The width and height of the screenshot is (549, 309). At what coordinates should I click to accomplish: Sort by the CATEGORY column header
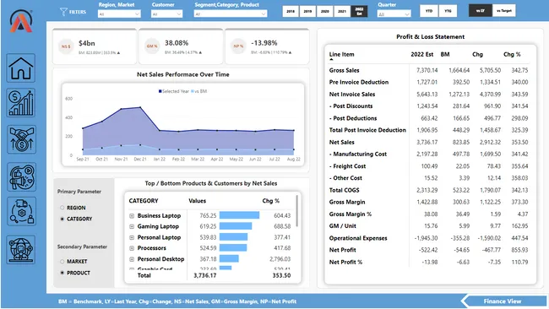[144, 201]
